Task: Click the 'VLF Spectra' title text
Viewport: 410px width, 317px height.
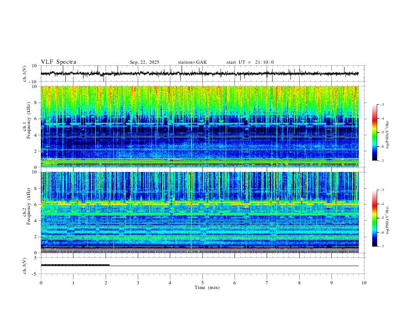Action: [x=58, y=62]
